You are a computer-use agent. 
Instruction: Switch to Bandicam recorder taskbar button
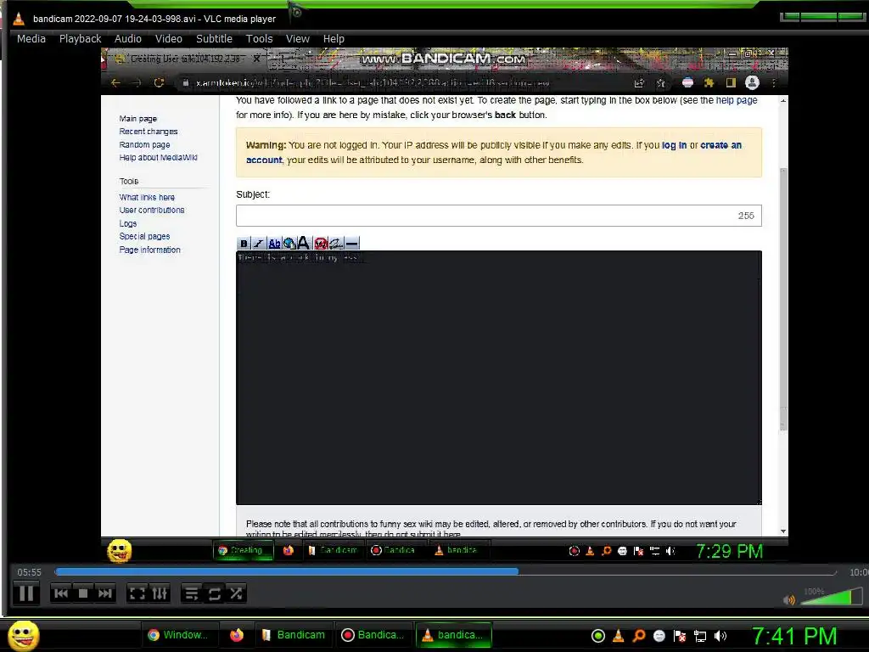point(374,635)
